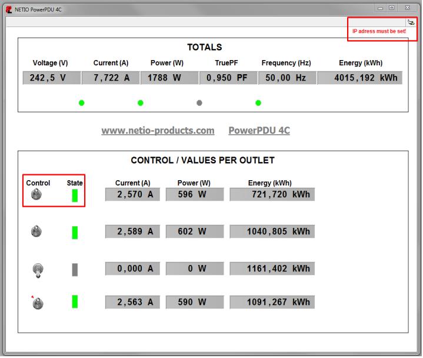423x358 pixels.
Task: Click the power factor value 0,950 PF
Action: coord(228,78)
